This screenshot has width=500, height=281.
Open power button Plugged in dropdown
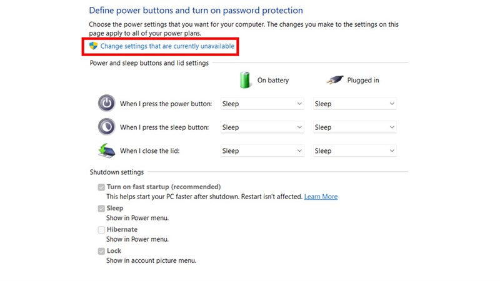point(354,104)
